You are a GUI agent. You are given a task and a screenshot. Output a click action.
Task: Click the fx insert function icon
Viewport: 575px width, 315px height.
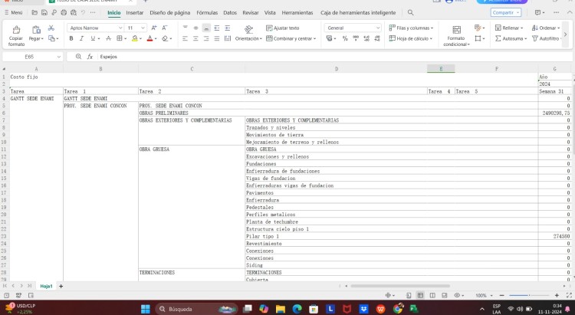(90, 57)
